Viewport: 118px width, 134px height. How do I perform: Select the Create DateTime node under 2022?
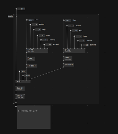74,51
